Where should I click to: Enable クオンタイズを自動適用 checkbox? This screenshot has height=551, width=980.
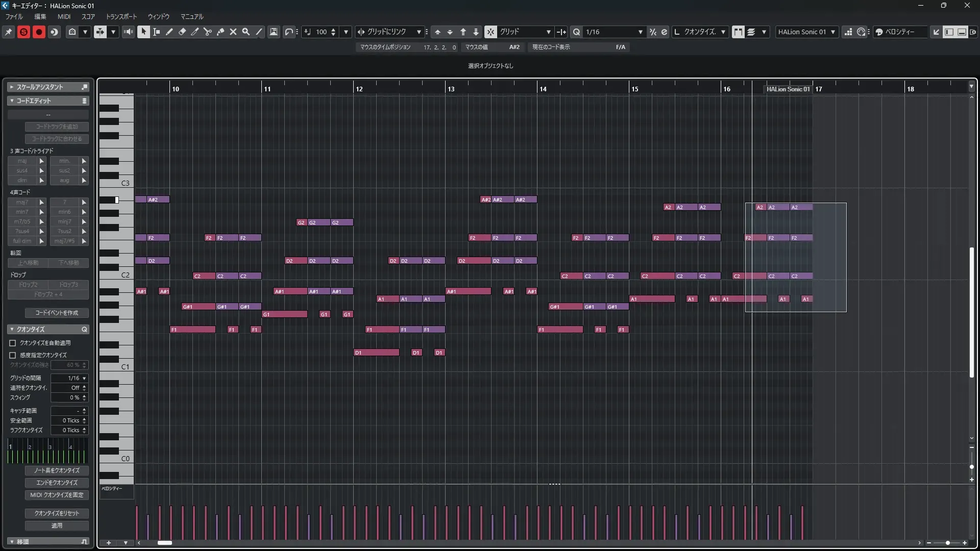pyautogui.click(x=13, y=343)
